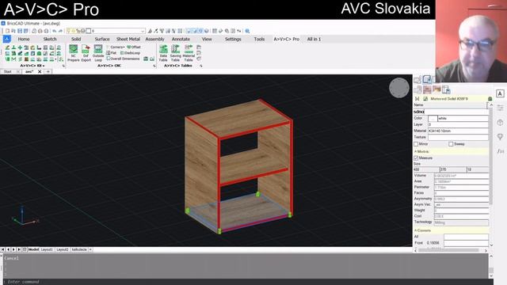Switch to the A>V>C> Pro ribbon tab
The height and width of the screenshot is (285, 507).
point(287,39)
